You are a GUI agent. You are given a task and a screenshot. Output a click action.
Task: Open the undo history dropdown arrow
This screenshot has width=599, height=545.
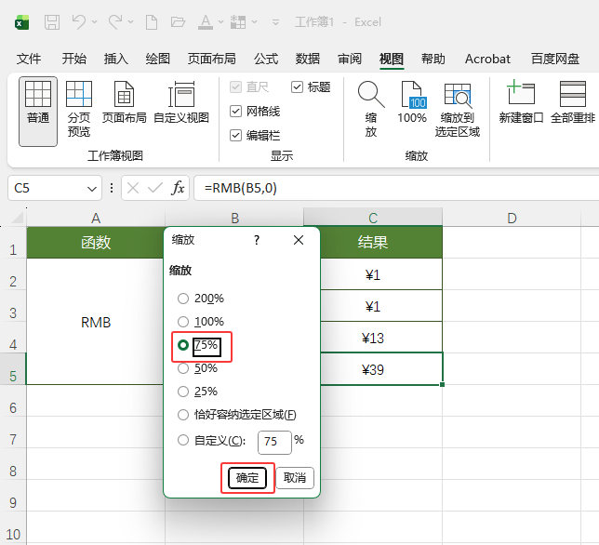tap(94, 22)
